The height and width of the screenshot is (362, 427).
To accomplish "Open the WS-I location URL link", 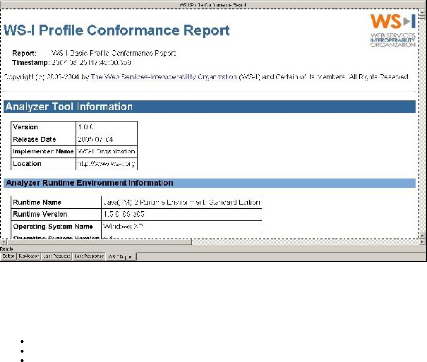I will 106,164.
